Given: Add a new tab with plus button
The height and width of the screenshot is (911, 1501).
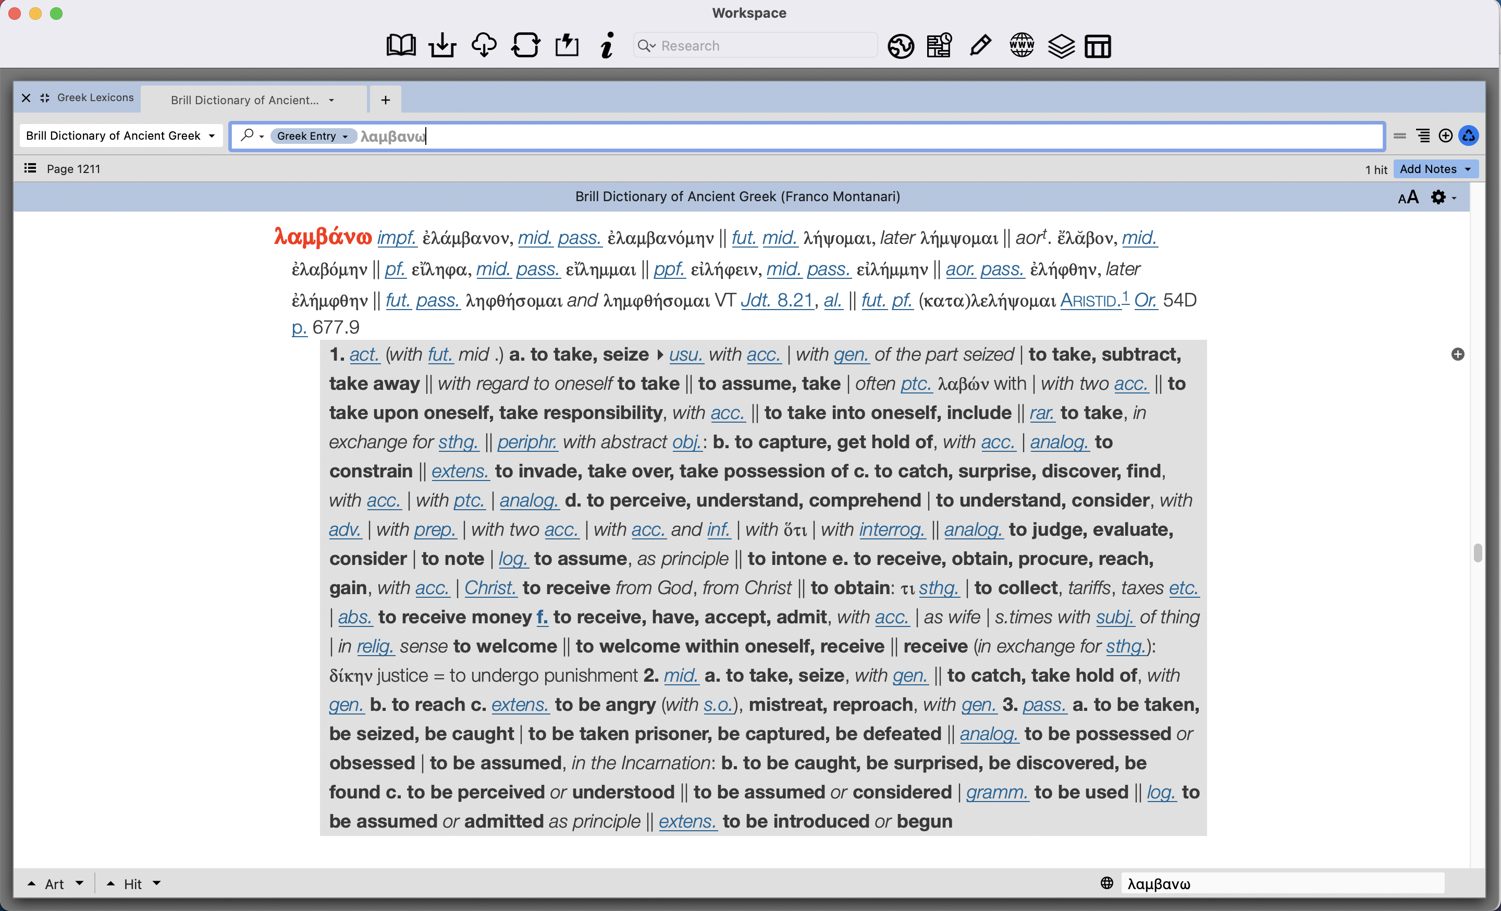Looking at the screenshot, I should (x=386, y=100).
